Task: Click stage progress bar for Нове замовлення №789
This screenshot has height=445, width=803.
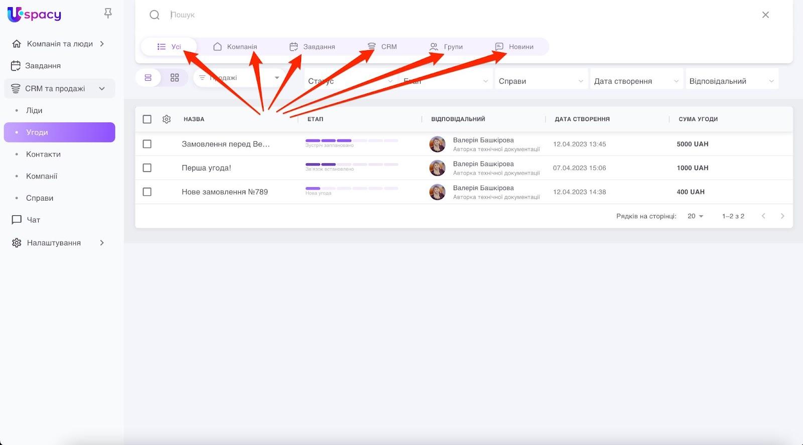Action: point(352,189)
